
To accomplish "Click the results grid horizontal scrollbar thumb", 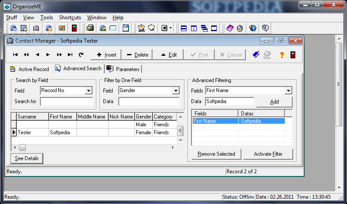I will point(22,147).
